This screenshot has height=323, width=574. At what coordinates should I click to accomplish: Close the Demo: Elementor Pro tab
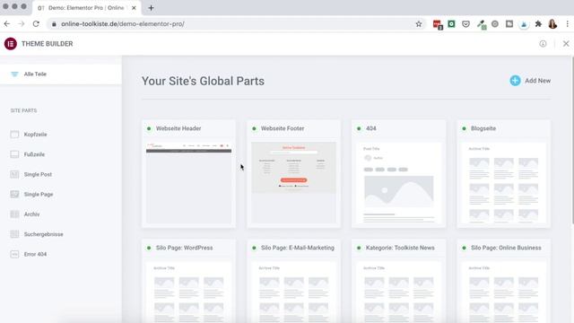point(134,8)
